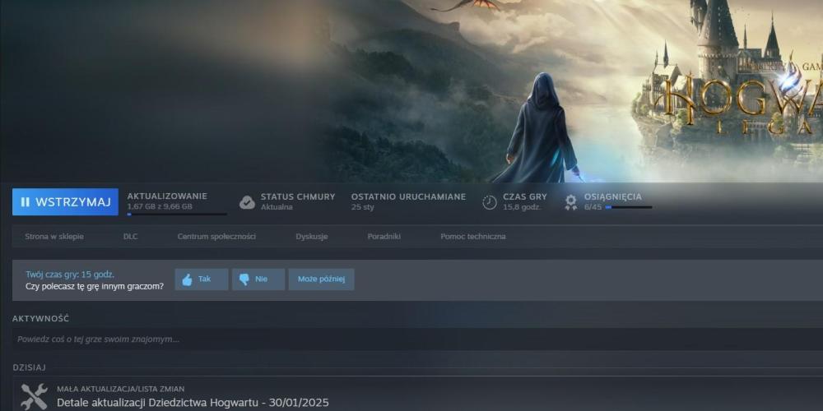
Task: Open Pomoc techniczna tab
Action: tap(473, 237)
